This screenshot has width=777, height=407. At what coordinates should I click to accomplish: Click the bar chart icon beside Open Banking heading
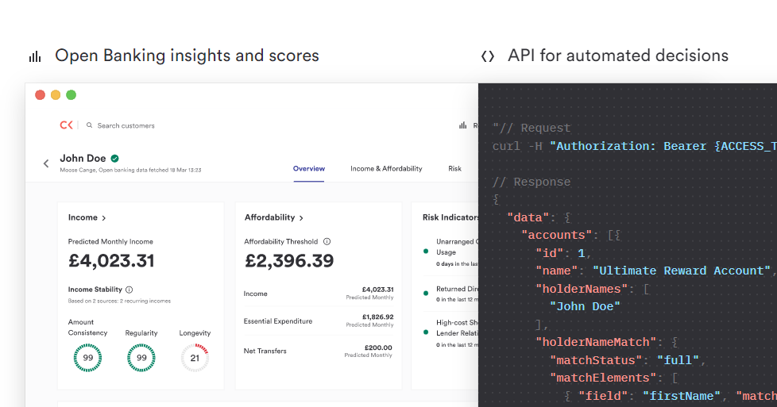click(35, 56)
